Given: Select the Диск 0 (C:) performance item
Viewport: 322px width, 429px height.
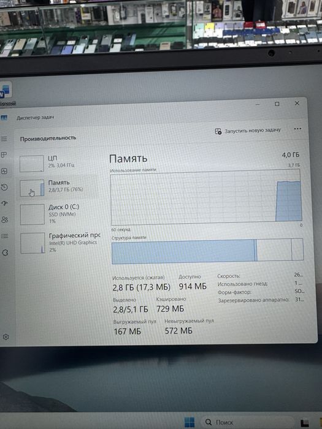Looking at the screenshot, I should click(x=59, y=214).
